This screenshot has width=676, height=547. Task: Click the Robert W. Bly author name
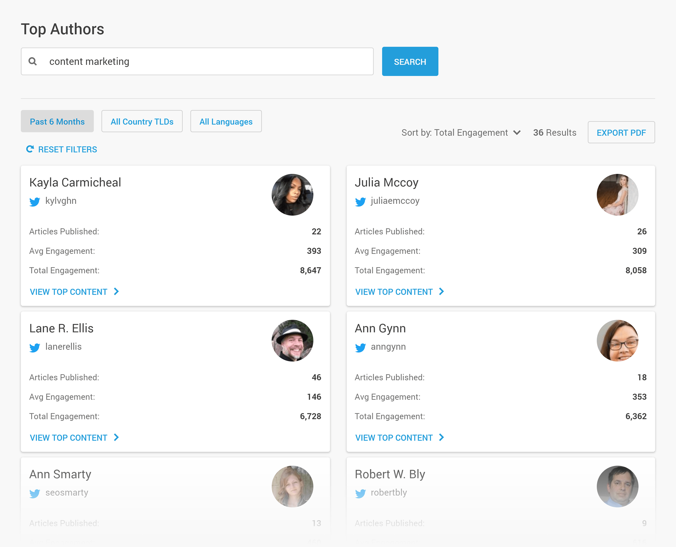[x=390, y=474]
